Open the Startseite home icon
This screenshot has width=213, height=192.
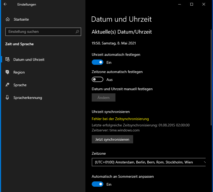[x=8, y=19]
